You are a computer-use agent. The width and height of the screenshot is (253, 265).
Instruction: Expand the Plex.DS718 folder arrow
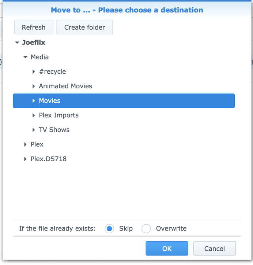coord(25,159)
